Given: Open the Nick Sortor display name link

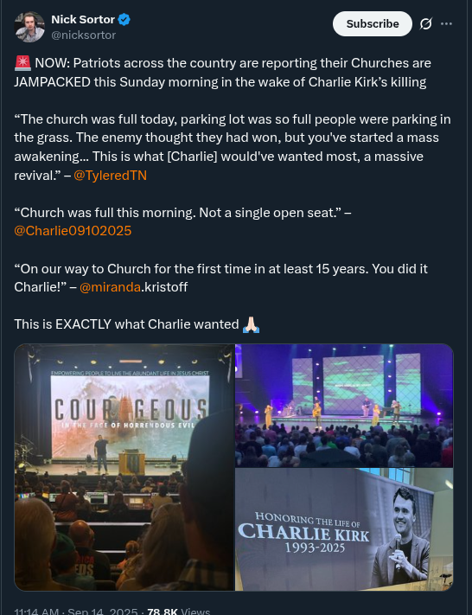Looking at the screenshot, I should pos(83,19).
